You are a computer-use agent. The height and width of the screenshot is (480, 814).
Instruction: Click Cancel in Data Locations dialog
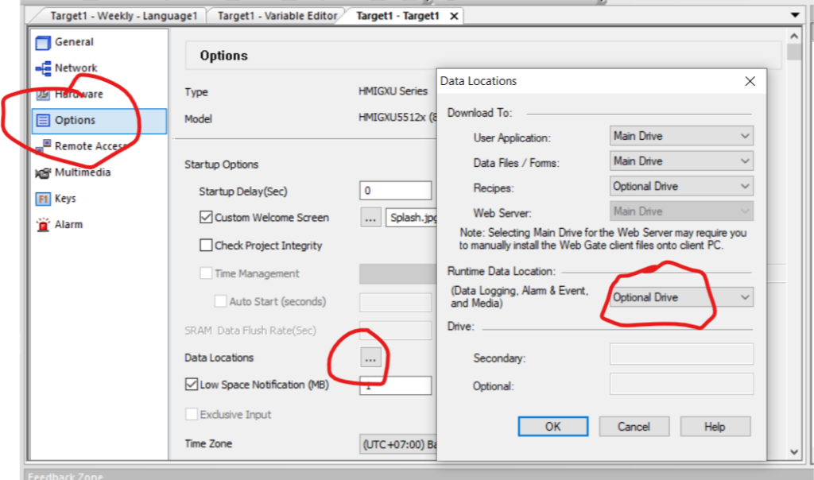click(634, 427)
